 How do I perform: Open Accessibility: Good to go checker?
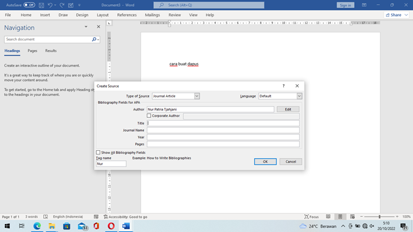pos(126,217)
